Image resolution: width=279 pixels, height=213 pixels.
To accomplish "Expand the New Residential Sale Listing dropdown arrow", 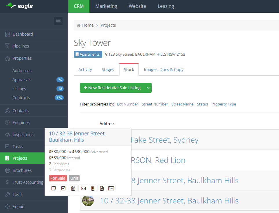I will click(x=148, y=88).
